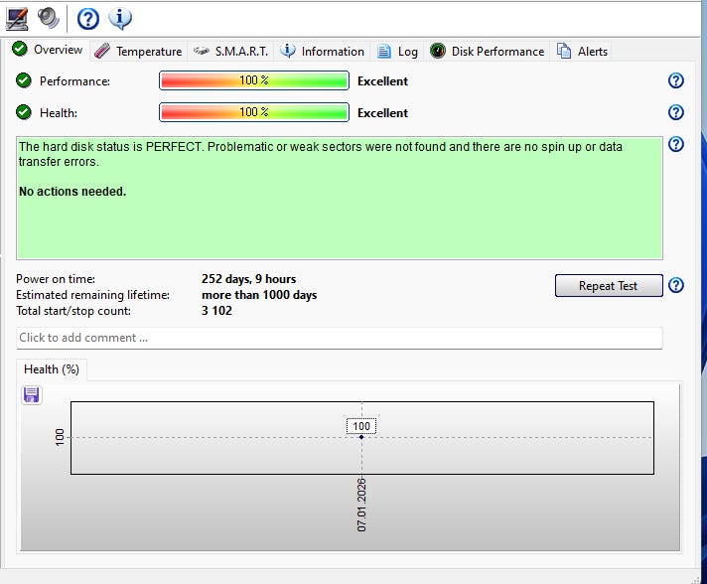Open help icon beside the status text box
Viewport: 707px width, 584px height.
[675, 144]
